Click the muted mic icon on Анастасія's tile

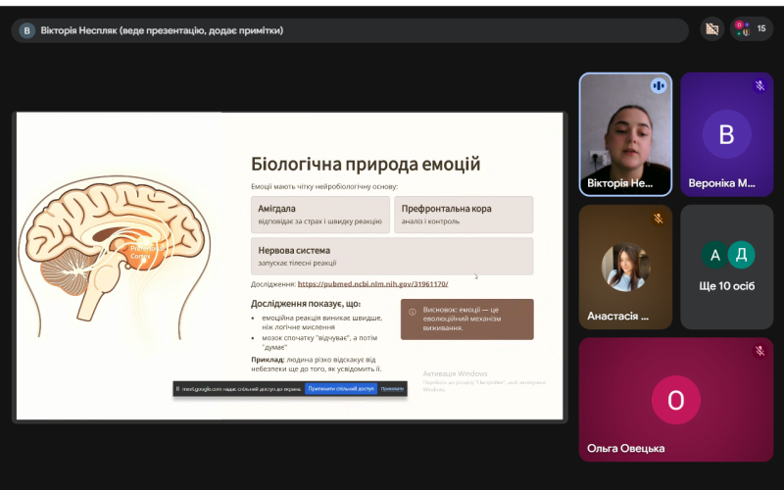click(x=659, y=218)
